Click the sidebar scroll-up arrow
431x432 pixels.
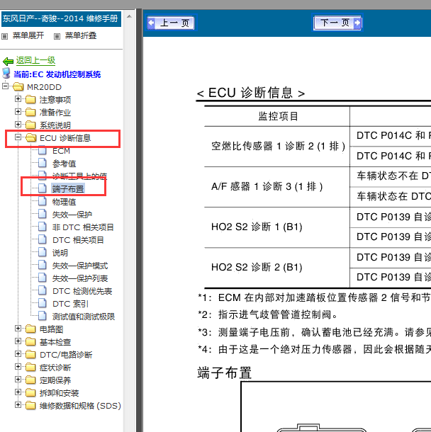(129, 16)
